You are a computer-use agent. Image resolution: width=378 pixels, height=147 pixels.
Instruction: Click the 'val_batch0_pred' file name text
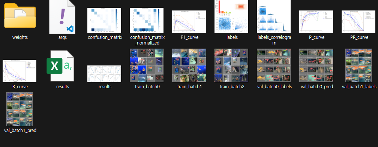pyautogui.click(x=316, y=87)
